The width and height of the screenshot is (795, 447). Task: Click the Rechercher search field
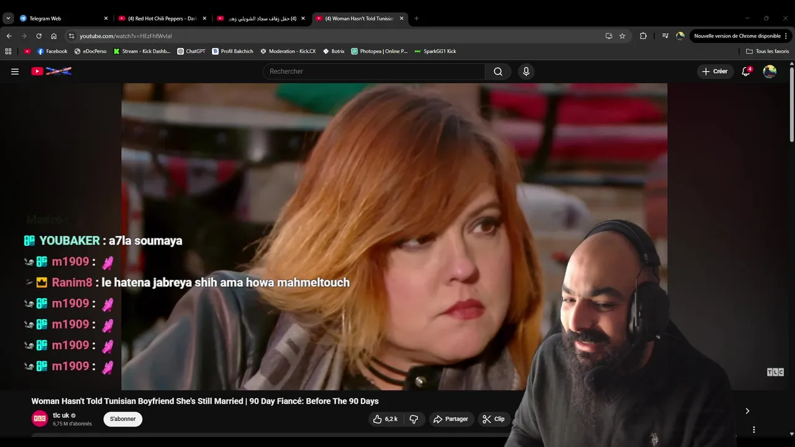pos(375,71)
